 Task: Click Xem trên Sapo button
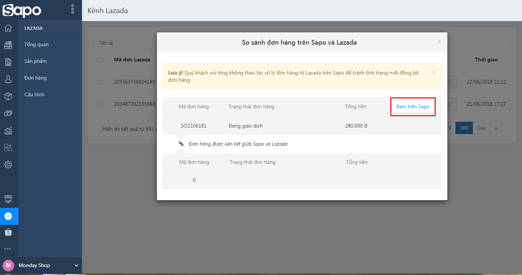413,107
